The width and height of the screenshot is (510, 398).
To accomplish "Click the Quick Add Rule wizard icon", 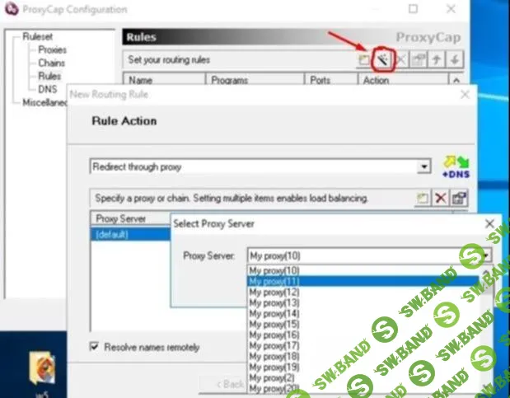I will click(x=383, y=60).
